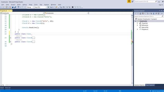The width and height of the screenshot is (164, 92).
Task: Toggle auto-hide pin on Solution Explorer
Action: 161,11
